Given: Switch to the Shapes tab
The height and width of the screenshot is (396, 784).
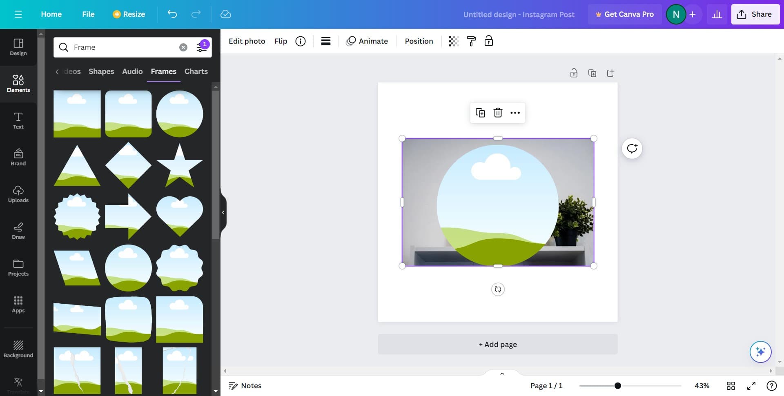Looking at the screenshot, I should 101,71.
